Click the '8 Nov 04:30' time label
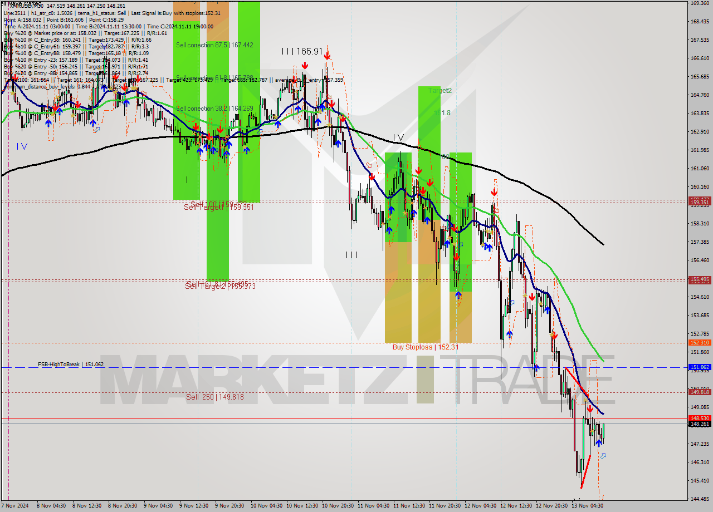713x512 pixels. click(50, 506)
